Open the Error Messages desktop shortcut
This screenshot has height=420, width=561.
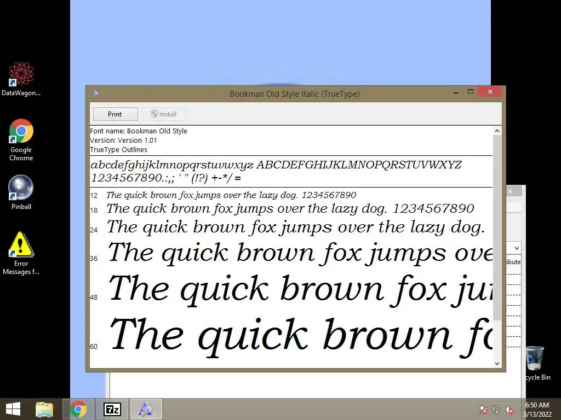pyautogui.click(x=21, y=253)
